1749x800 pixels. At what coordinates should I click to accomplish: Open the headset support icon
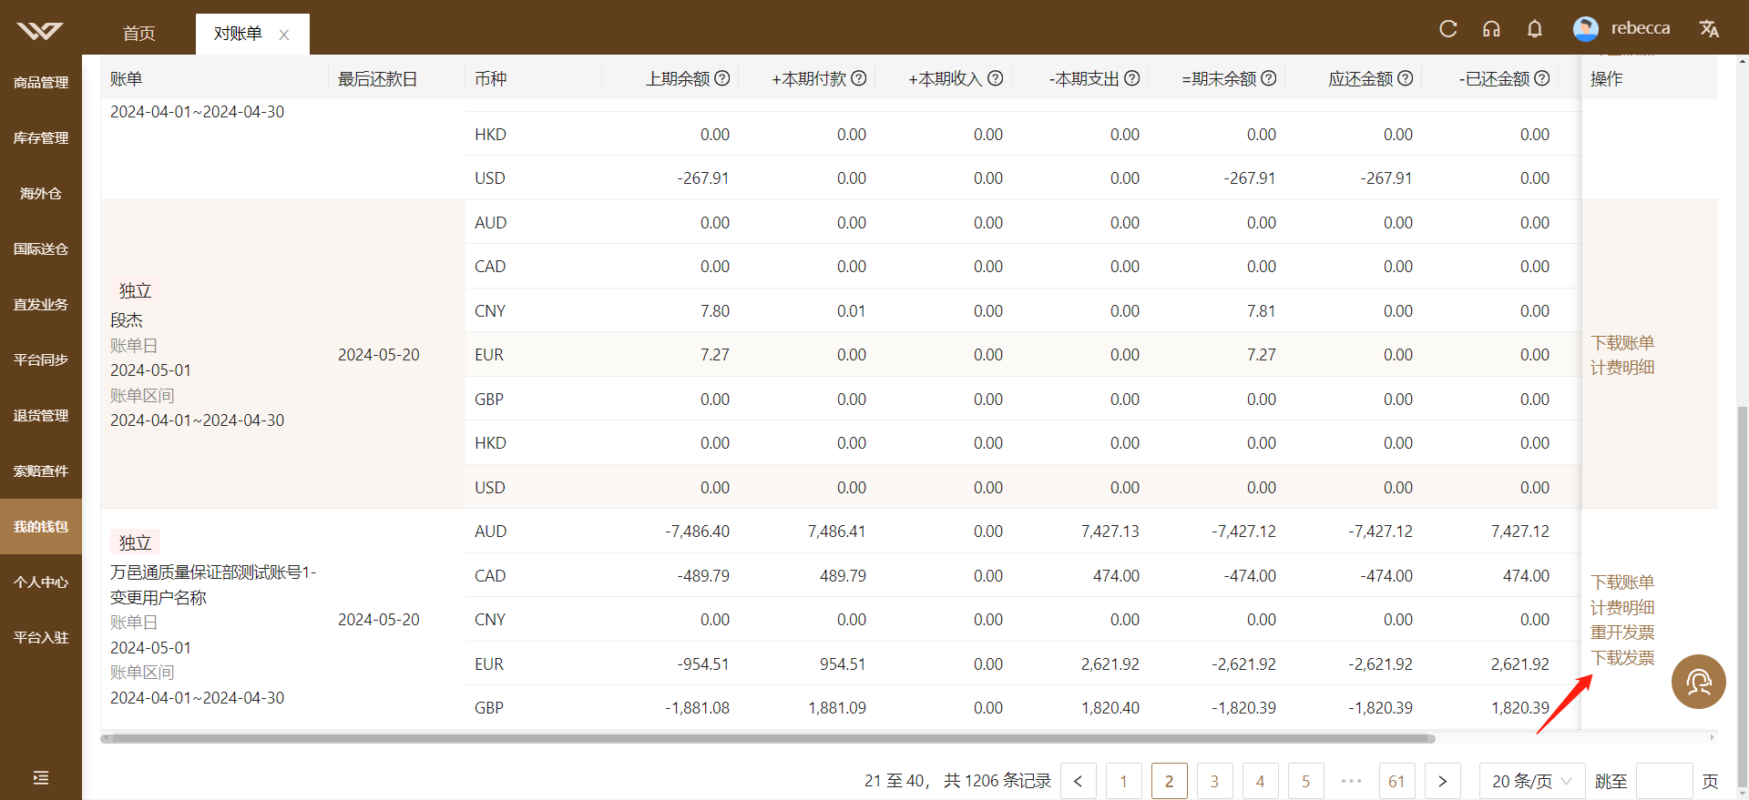pos(1491,29)
